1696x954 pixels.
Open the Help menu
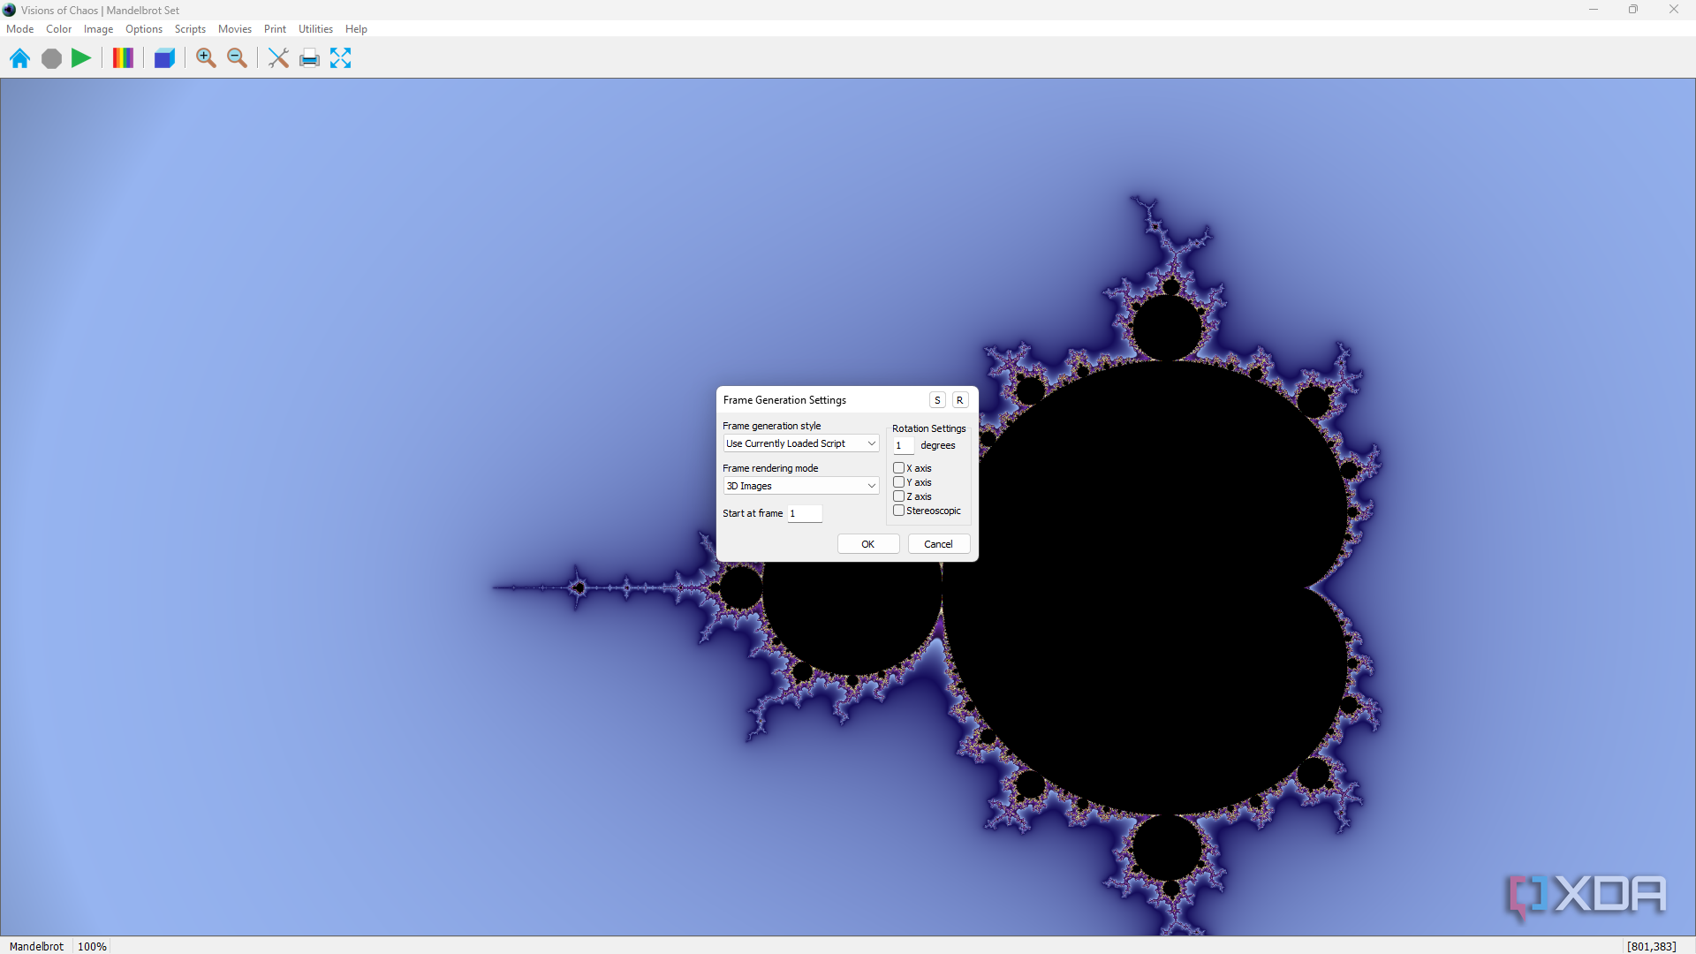(x=356, y=29)
